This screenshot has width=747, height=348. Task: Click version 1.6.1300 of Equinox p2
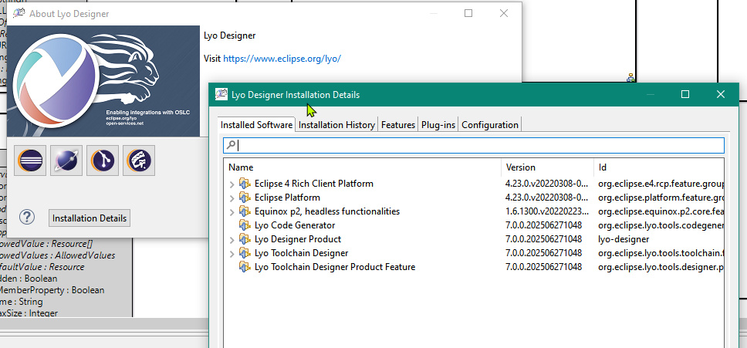click(x=547, y=211)
